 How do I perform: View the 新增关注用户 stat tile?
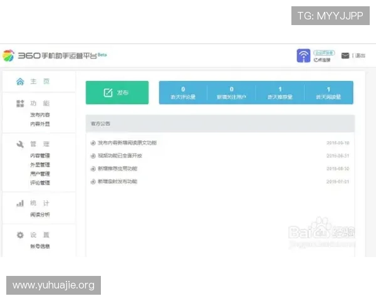point(231,93)
